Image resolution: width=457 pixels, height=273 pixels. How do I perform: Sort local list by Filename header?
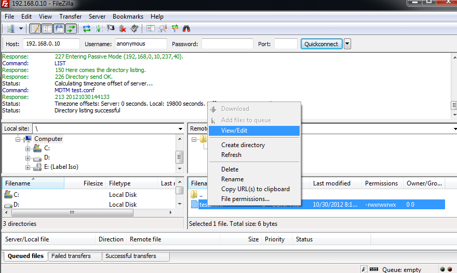tap(33, 183)
